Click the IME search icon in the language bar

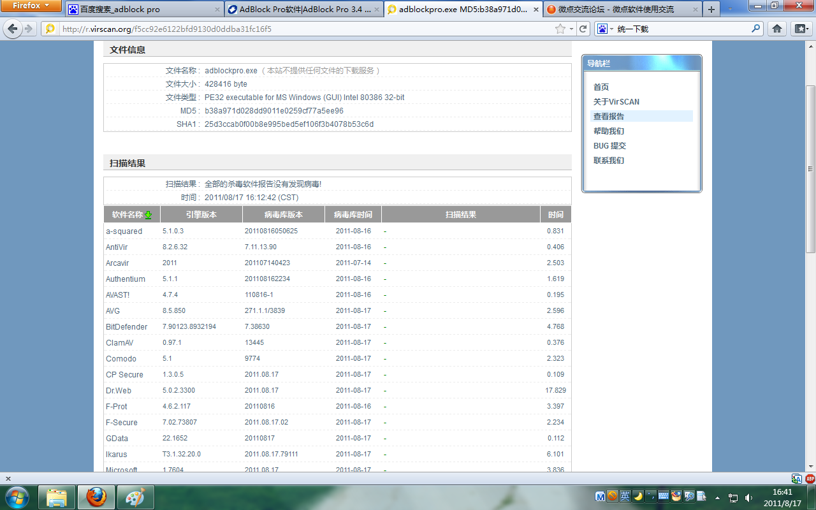688,496
